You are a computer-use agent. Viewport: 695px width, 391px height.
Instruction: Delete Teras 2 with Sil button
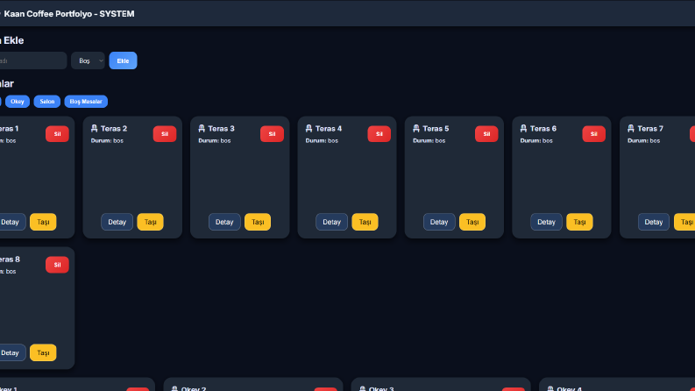click(x=165, y=134)
